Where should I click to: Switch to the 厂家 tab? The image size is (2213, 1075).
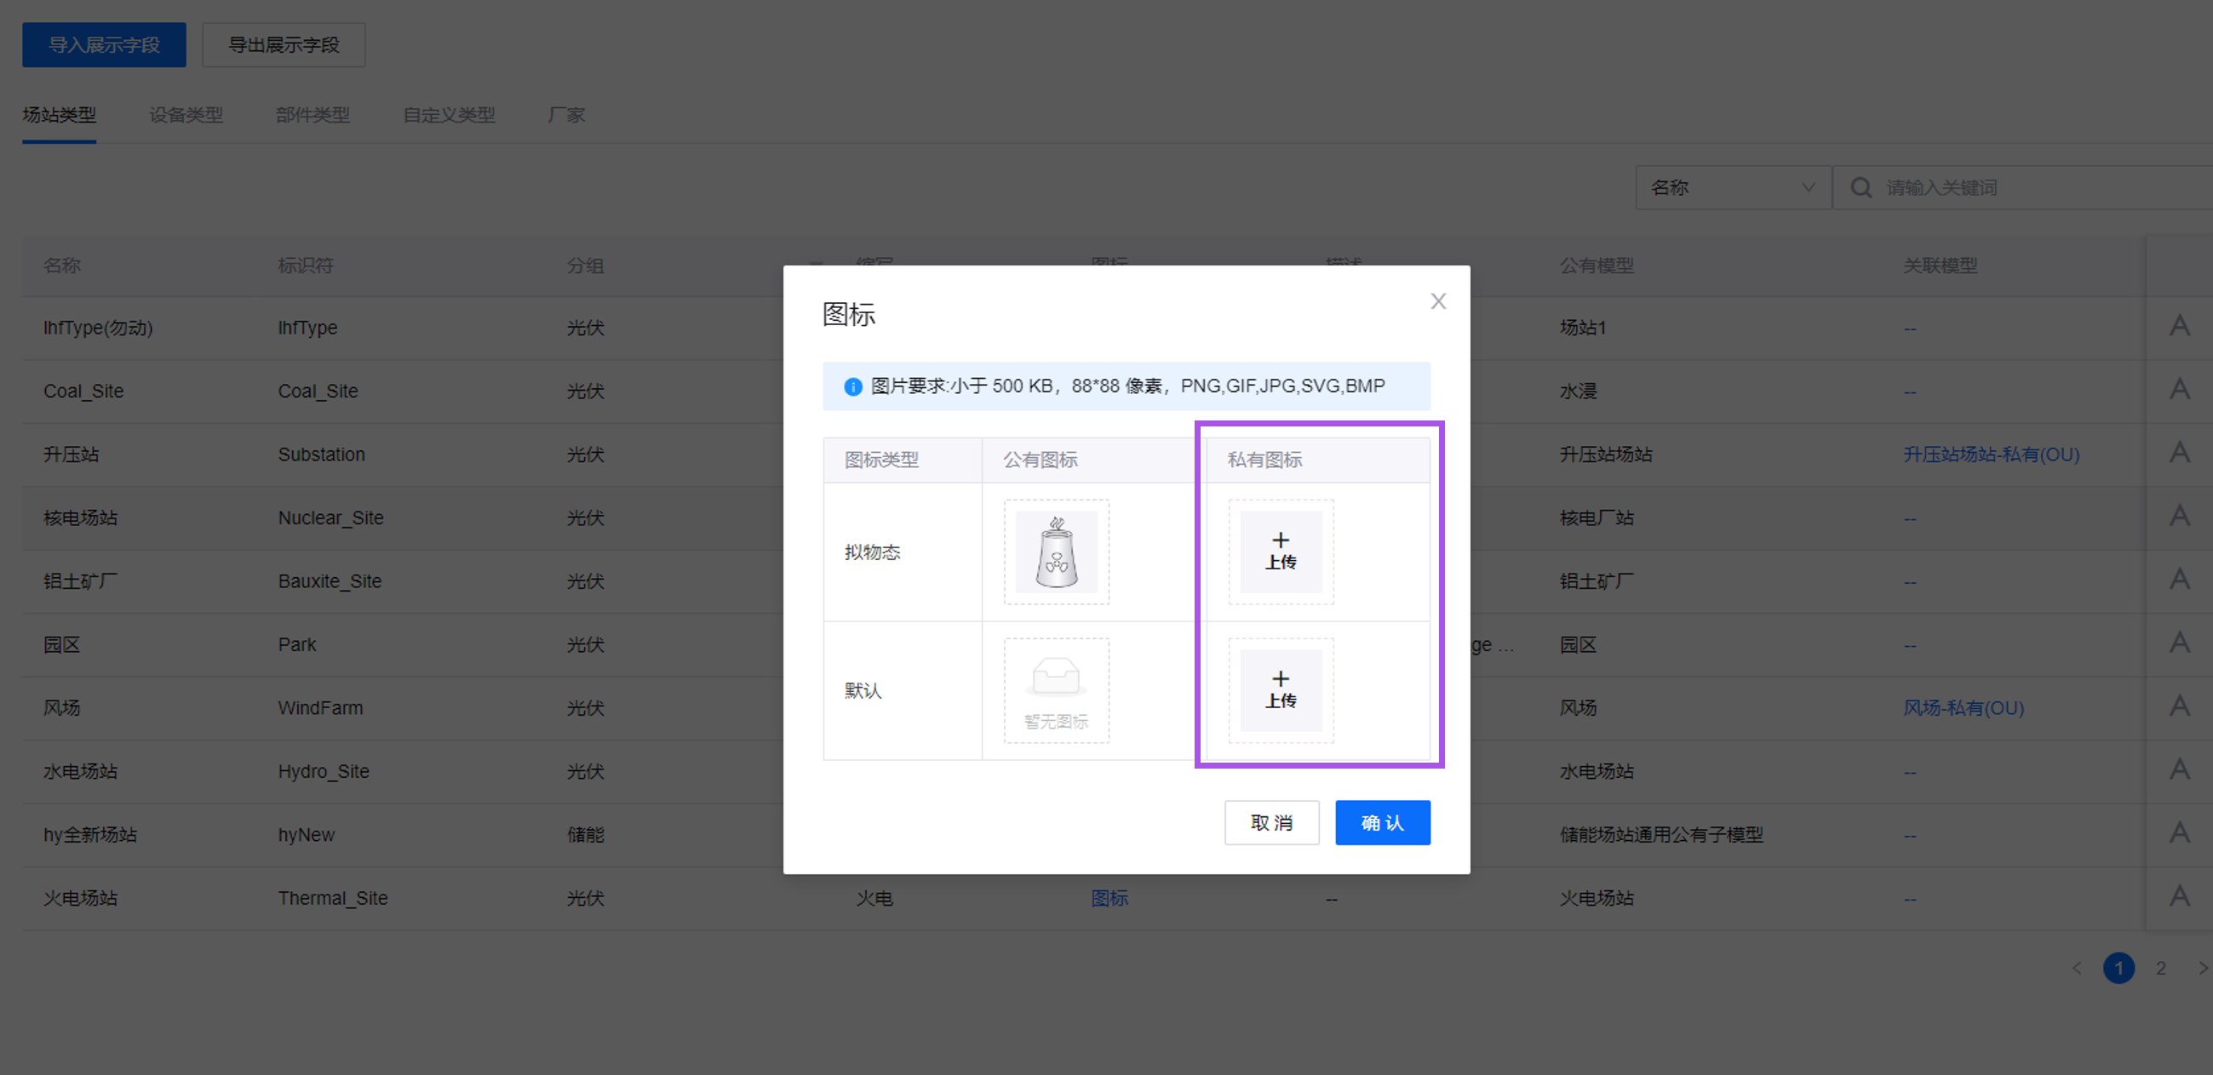click(x=566, y=115)
